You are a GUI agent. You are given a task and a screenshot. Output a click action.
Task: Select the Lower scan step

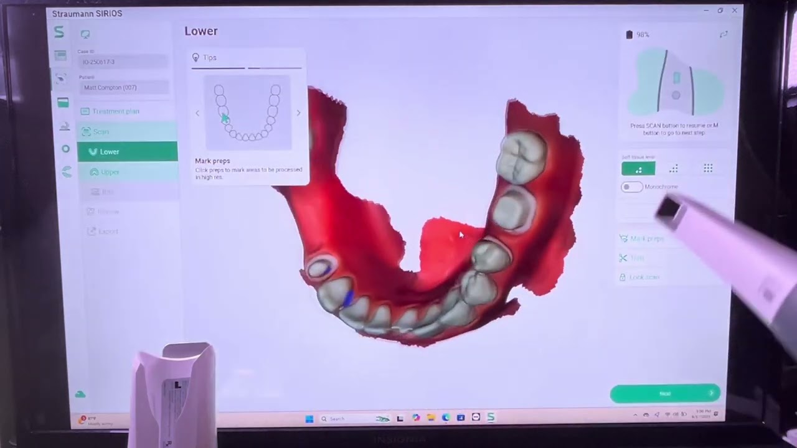tap(128, 151)
